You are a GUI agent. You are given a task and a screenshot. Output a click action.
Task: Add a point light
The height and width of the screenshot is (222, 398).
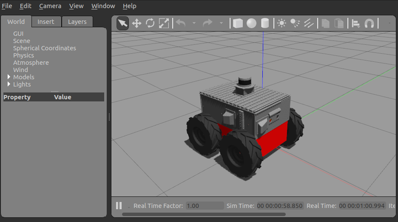click(x=281, y=23)
